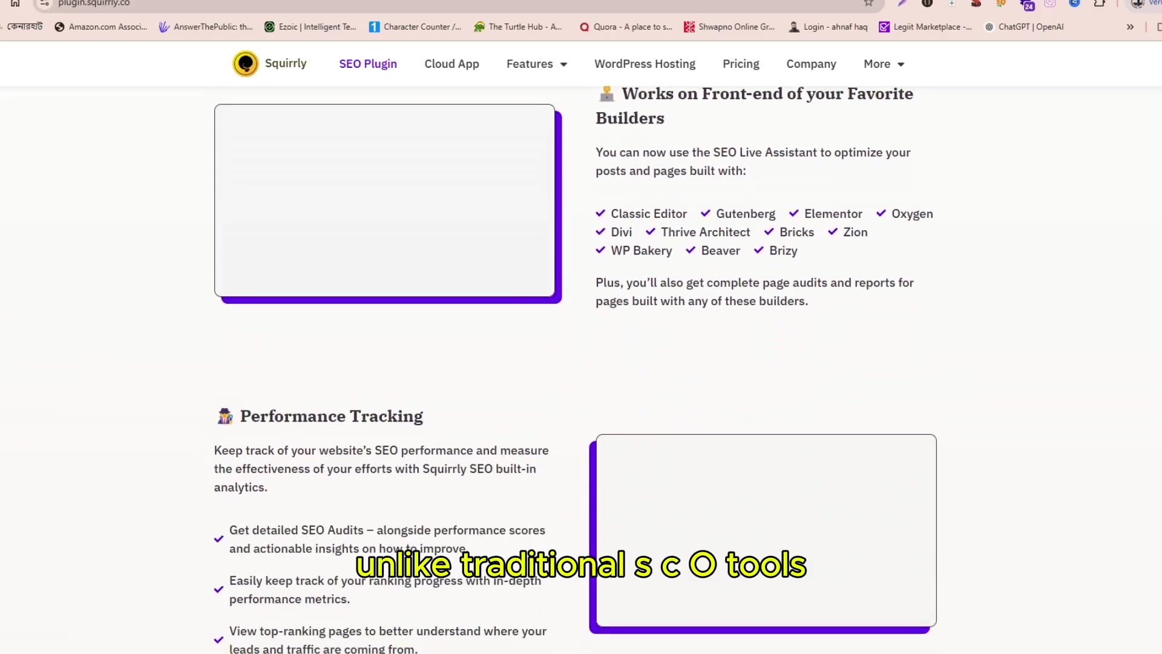
Task: Click the WP Bakery list item
Action: (634, 251)
